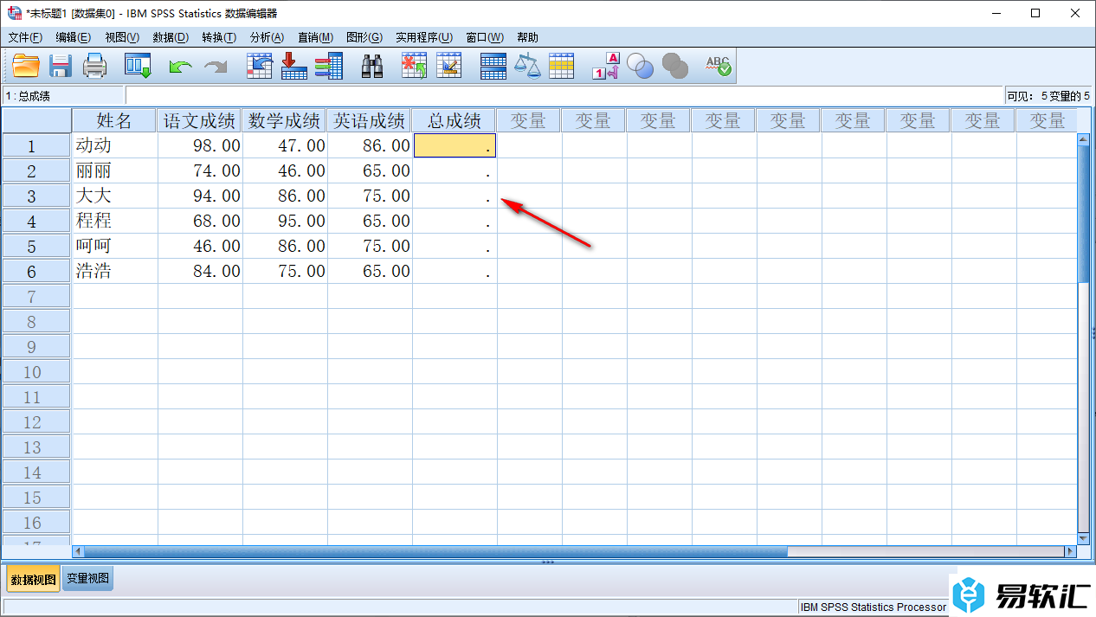Click the Use variable sets circles icon

point(641,66)
